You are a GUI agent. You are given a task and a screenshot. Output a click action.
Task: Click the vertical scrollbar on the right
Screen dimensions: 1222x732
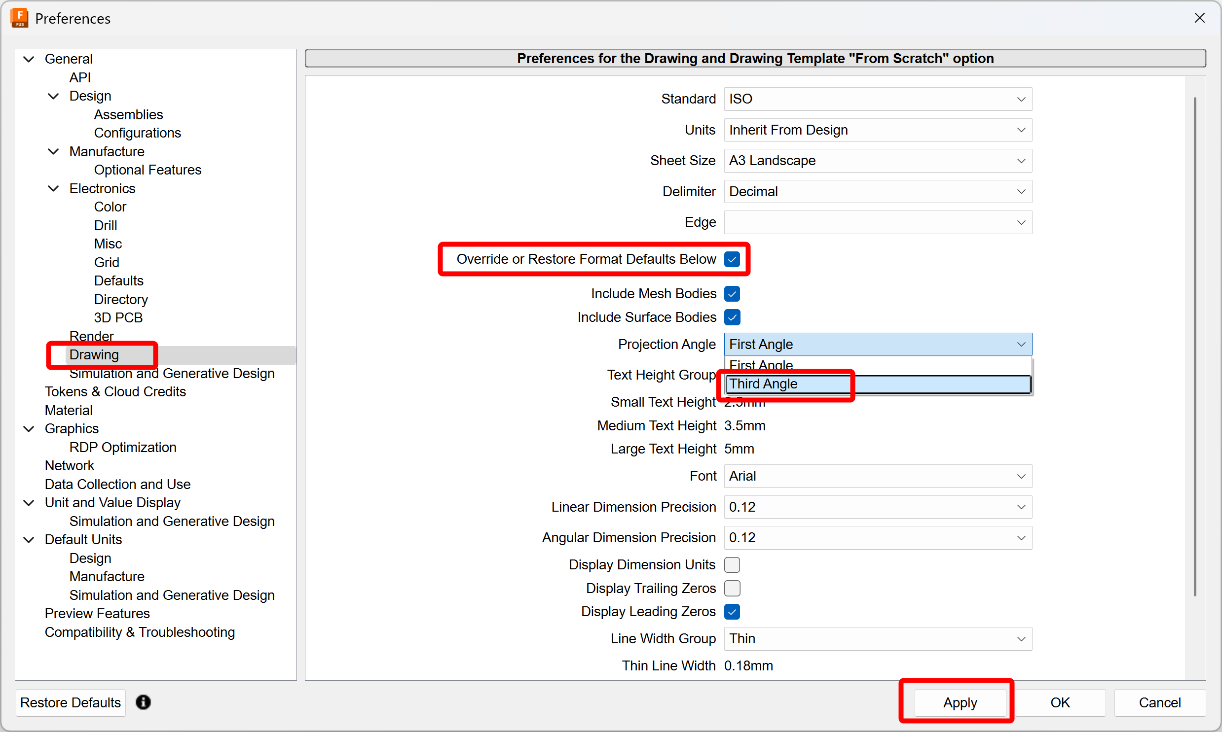[1195, 345]
